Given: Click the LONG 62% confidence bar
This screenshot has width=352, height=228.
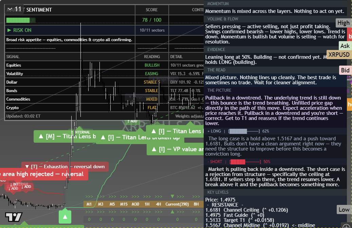Looking at the screenshot, I should 244,131.
